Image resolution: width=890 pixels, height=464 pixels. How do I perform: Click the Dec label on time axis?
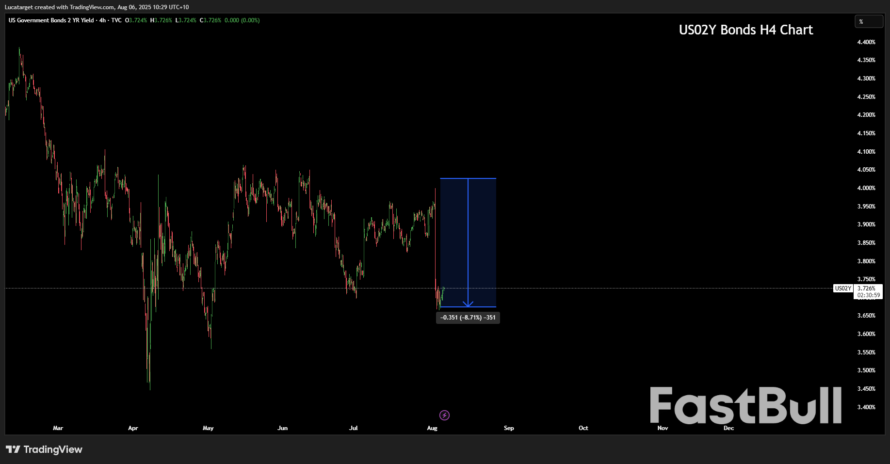pyautogui.click(x=728, y=428)
